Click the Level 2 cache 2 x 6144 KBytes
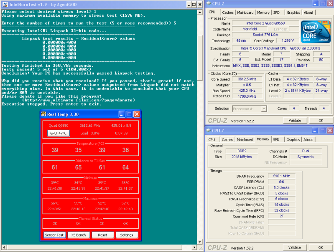 [x=298, y=91]
